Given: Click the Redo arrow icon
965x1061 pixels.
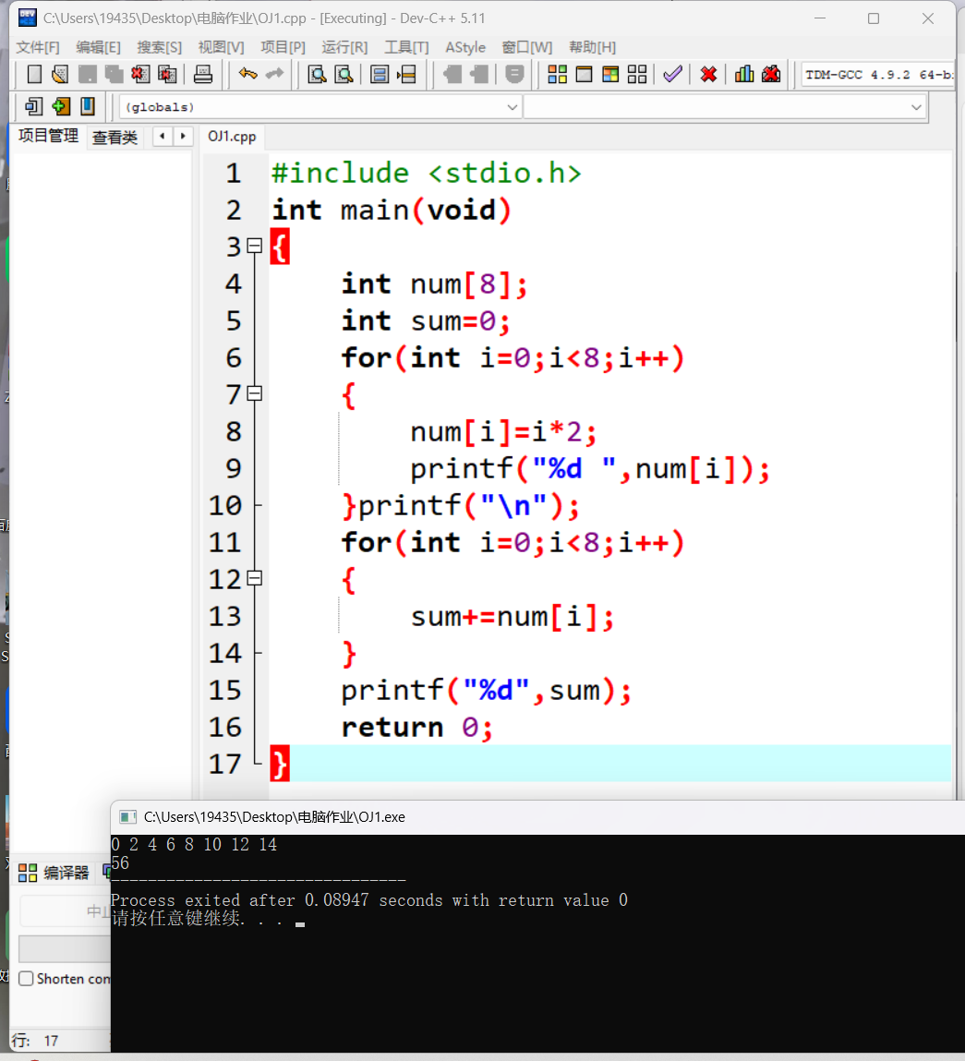Looking at the screenshot, I should pos(274,74).
